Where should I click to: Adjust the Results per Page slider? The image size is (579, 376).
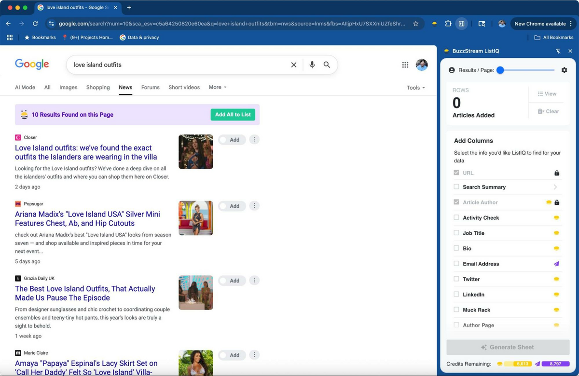(x=500, y=70)
